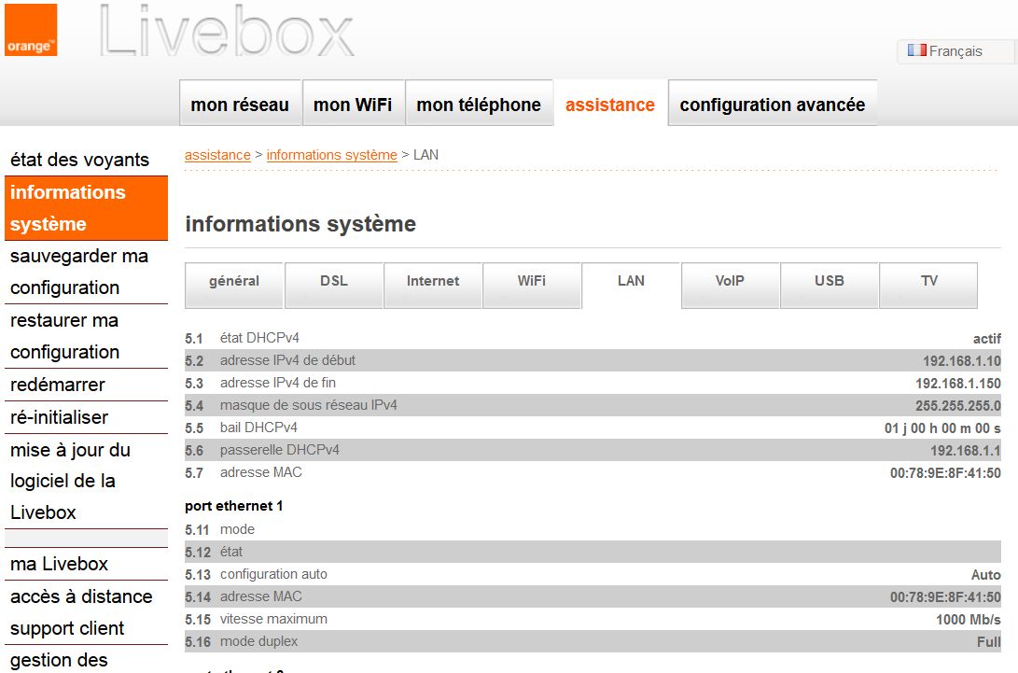Select accès à distance sidebar entry
Viewport: 1018px width, 673px height.
[x=79, y=596]
